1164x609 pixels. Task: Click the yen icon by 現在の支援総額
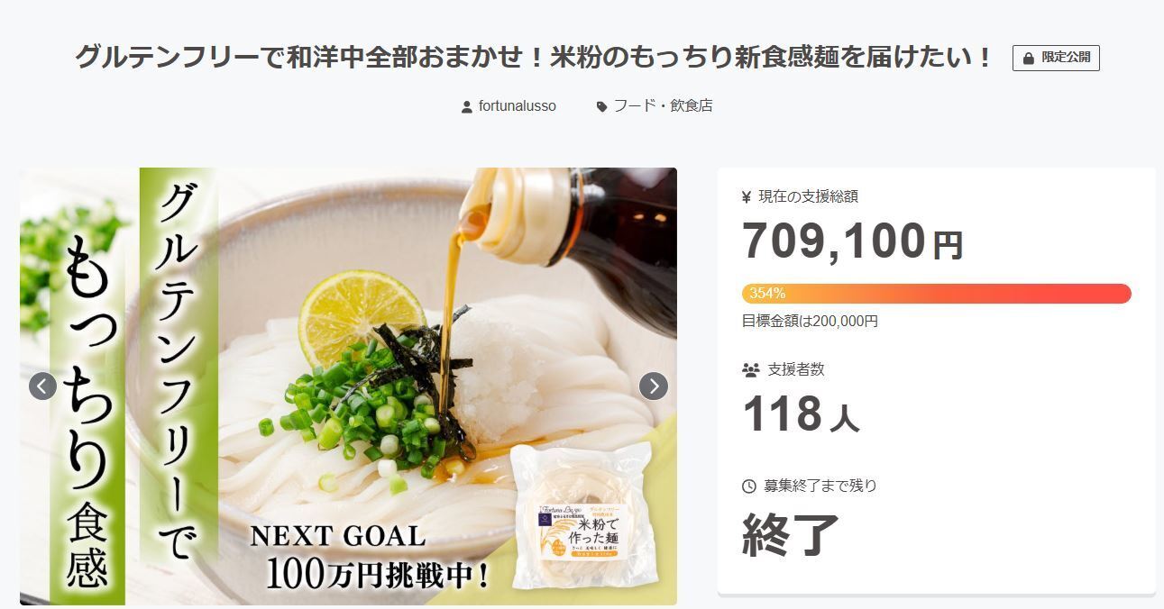coord(747,196)
